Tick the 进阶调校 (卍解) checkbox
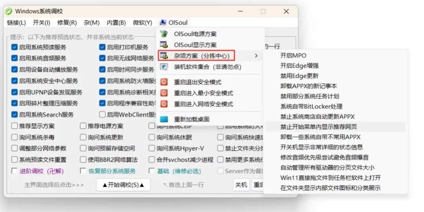 [x=14, y=171]
